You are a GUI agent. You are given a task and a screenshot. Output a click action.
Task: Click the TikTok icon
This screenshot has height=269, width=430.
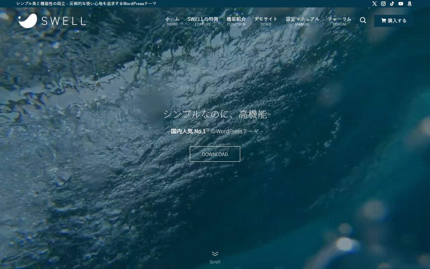click(392, 4)
